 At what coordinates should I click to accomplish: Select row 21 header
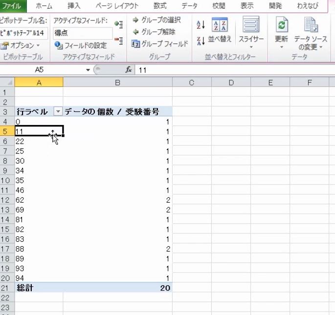tap(7, 288)
